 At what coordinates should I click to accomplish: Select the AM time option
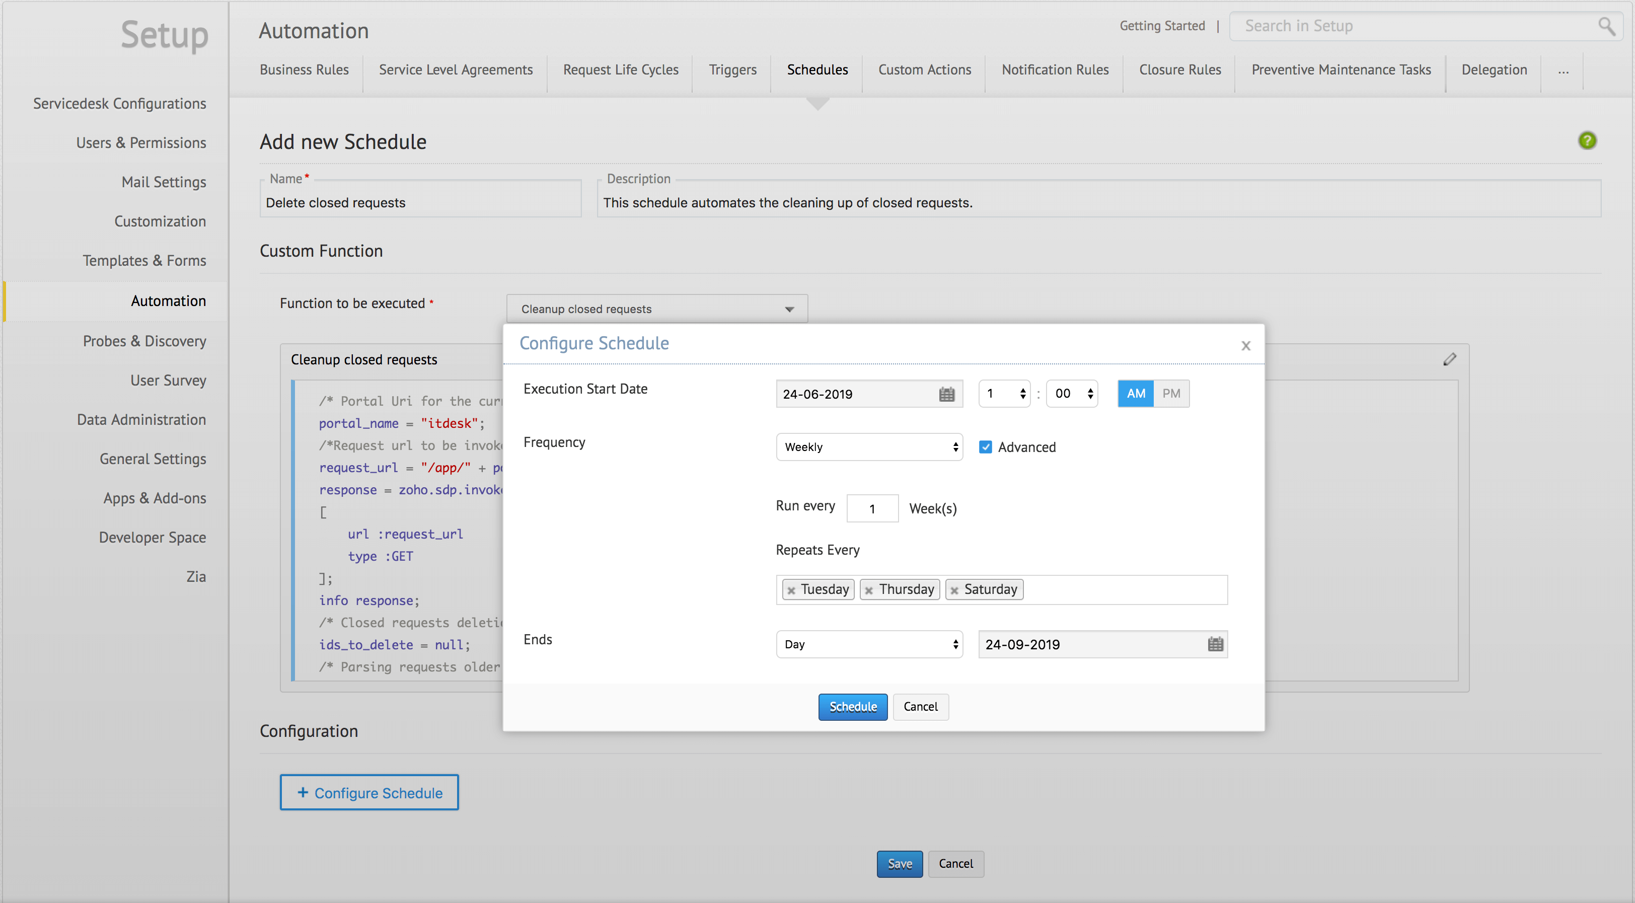click(x=1136, y=394)
